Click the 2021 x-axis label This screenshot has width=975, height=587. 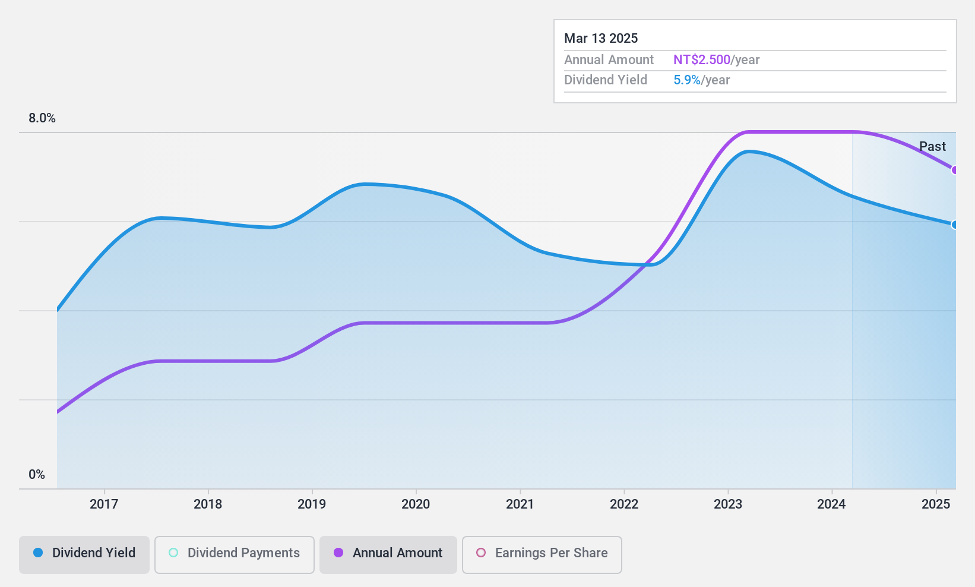pos(520,504)
